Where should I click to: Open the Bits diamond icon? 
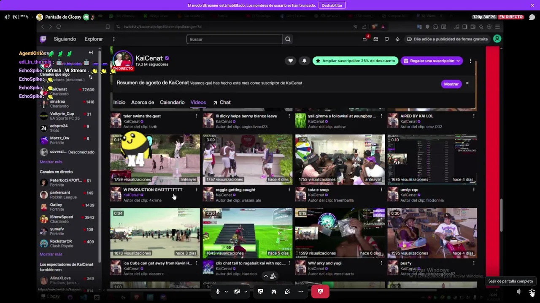coord(397,39)
